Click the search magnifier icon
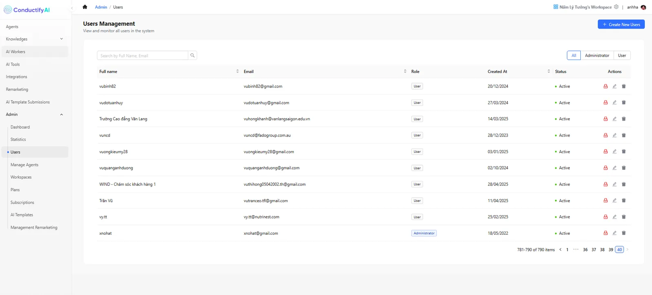652x295 pixels. (x=192, y=55)
